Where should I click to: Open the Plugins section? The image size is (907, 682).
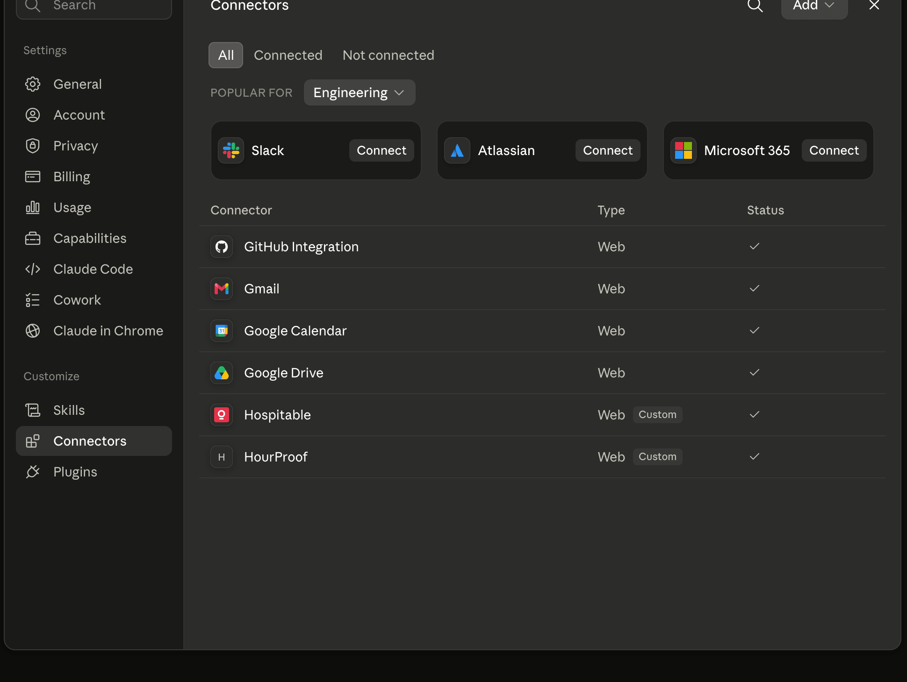click(x=94, y=472)
